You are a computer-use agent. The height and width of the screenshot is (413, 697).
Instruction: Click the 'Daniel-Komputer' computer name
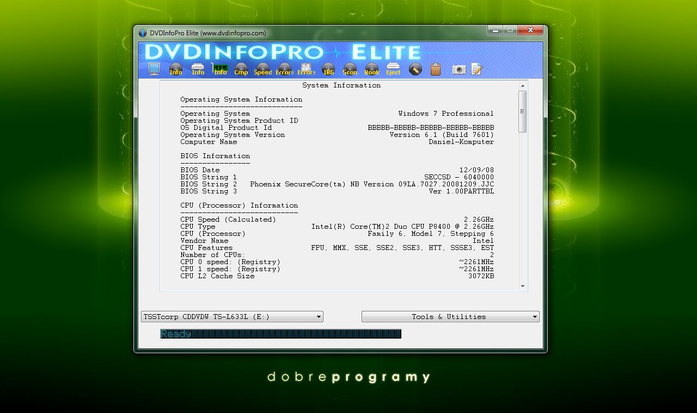point(461,142)
